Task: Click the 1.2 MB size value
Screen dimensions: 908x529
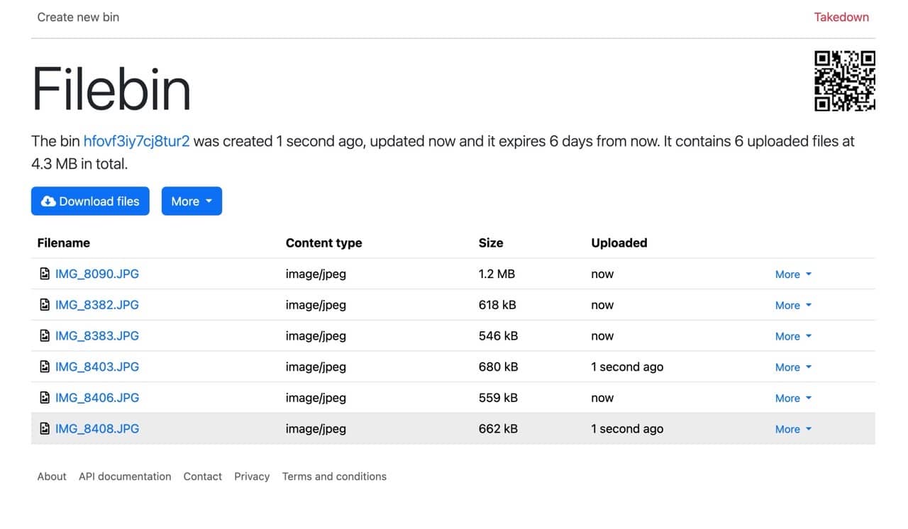Action: tap(497, 274)
